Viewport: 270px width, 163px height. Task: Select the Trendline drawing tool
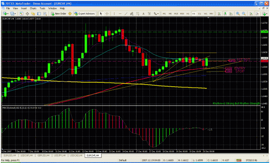click(126, 14)
